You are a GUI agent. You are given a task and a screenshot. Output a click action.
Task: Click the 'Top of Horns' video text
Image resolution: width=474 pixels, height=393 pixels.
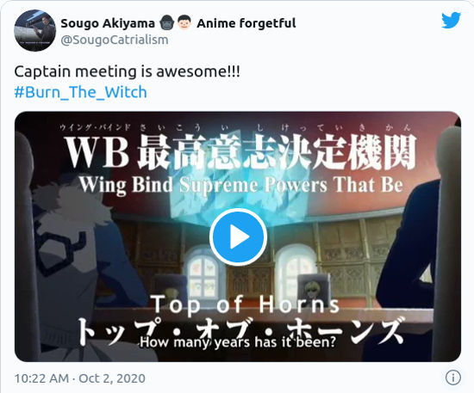[x=245, y=304]
